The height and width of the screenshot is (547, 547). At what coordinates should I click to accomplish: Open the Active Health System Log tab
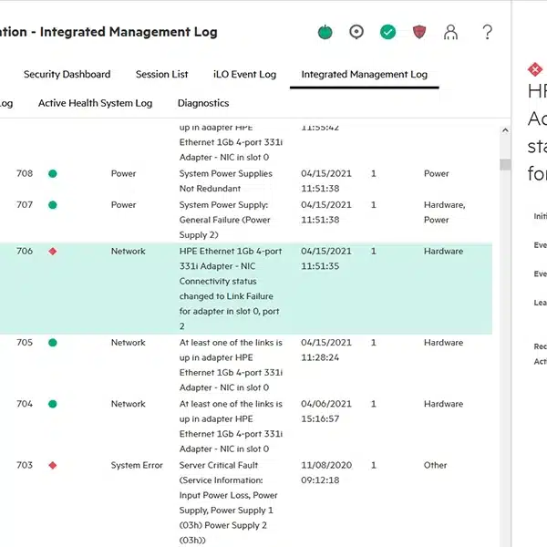(x=95, y=104)
